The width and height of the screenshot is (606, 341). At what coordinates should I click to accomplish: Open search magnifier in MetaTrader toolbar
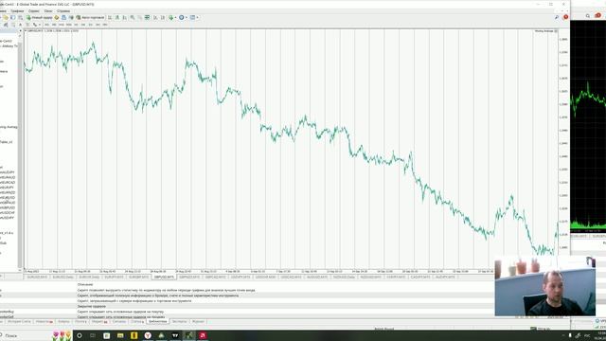tap(557, 17)
